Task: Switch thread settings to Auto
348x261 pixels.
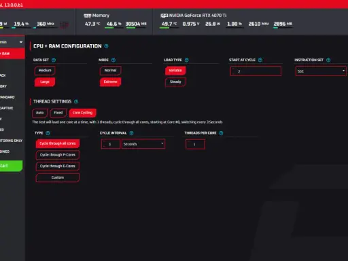Action: 39,113
